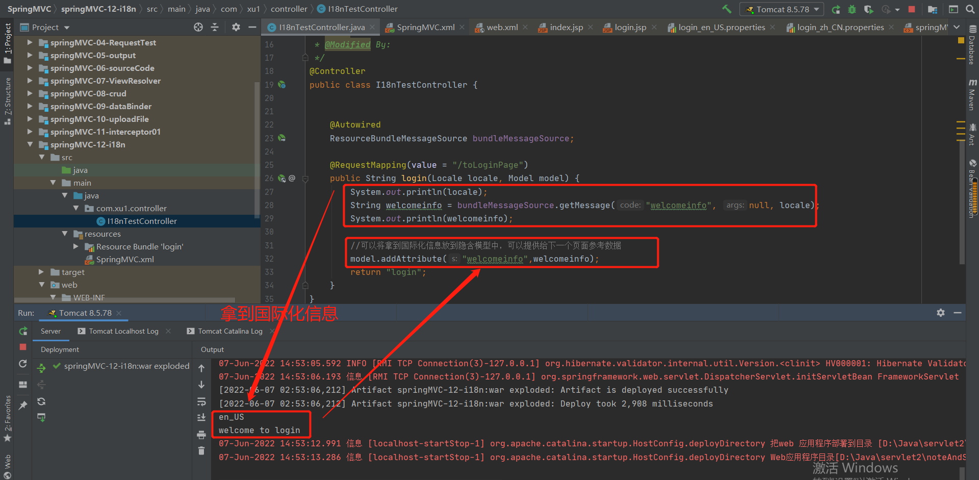
Task: Collapse springMVC-12-i18n module
Action: tap(30, 144)
